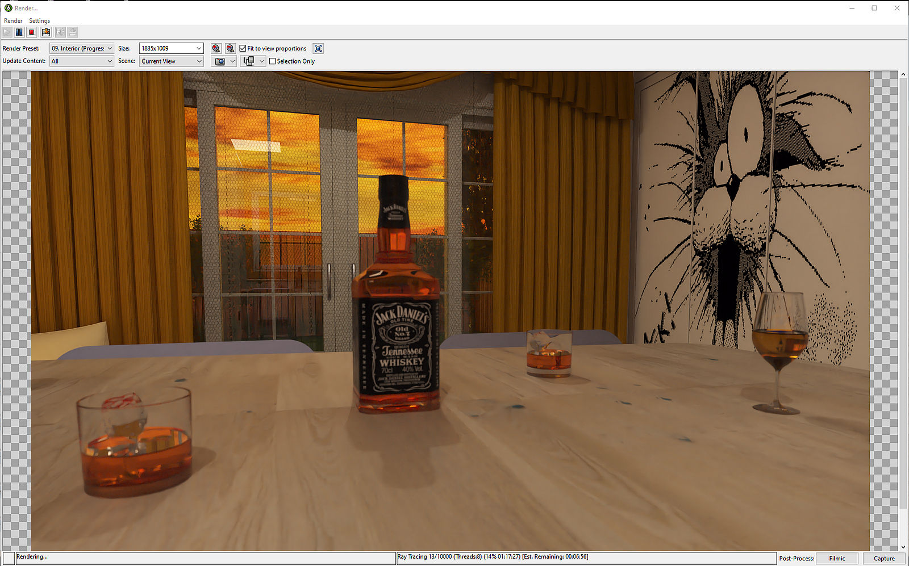Viewport: 909px width, 566px height.
Task: Toggle Fit to view proportions checkbox
Action: (243, 48)
